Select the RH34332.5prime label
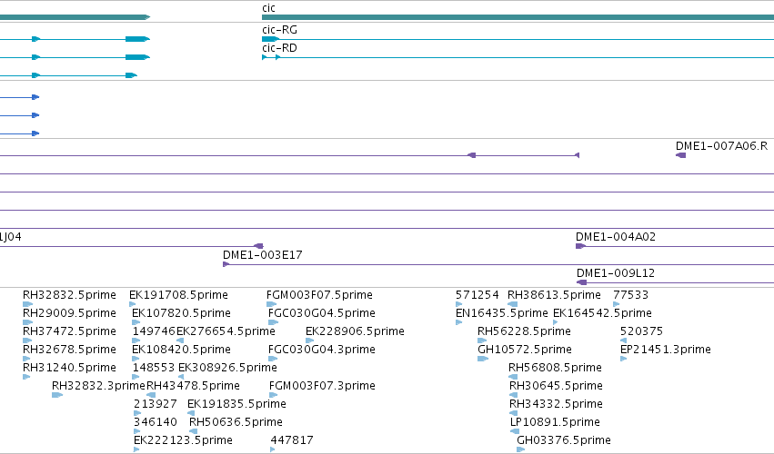 point(556,404)
